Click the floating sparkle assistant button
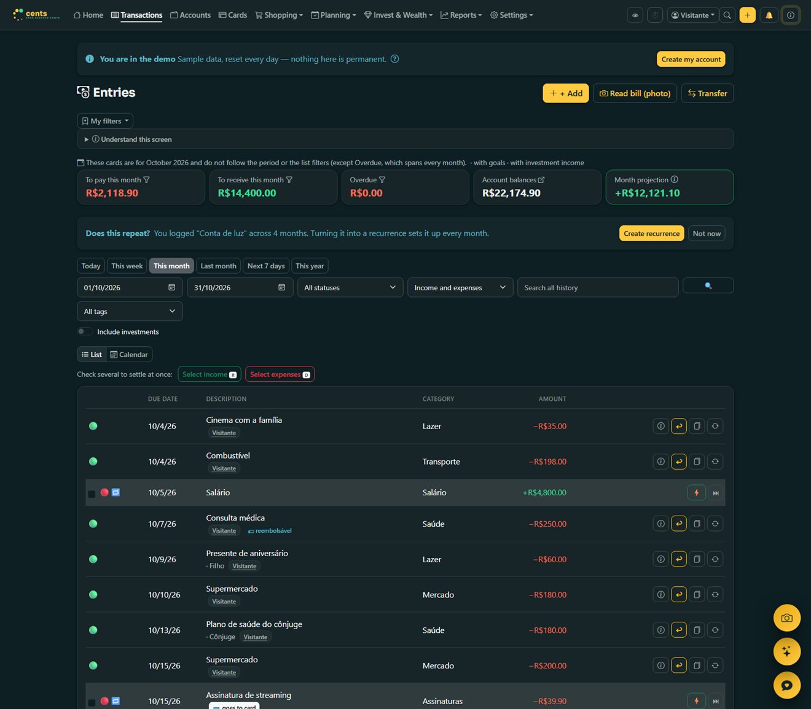The width and height of the screenshot is (811, 709). [786, 652]
